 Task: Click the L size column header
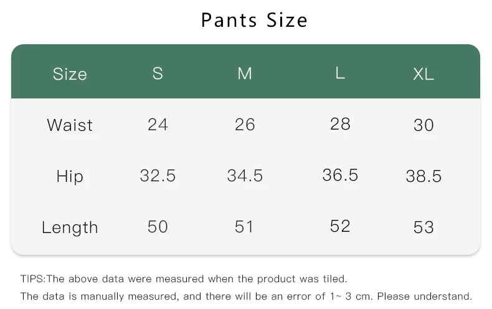(x=340, y=73)
